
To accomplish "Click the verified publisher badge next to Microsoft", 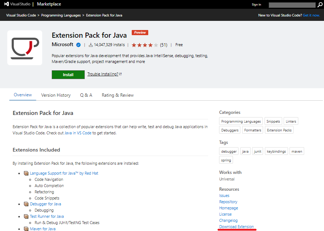I will click(78, 45).
